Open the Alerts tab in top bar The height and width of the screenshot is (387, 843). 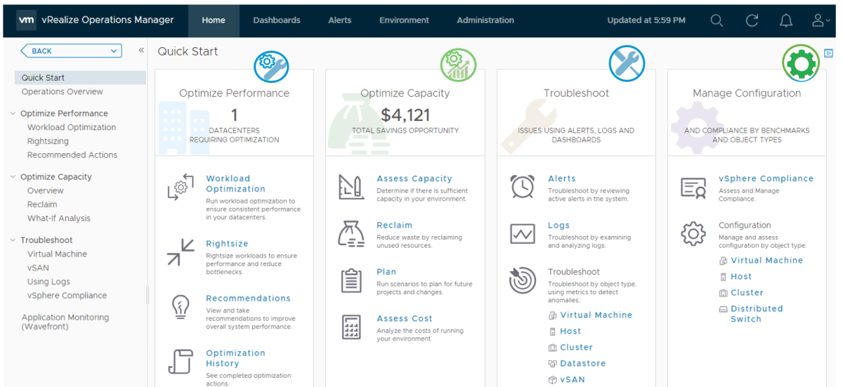[339, 20]
